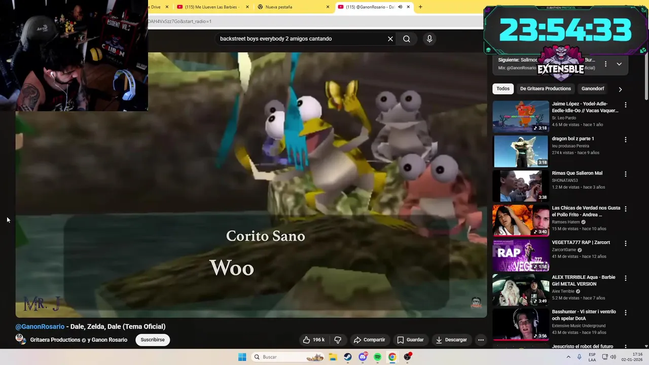Viewport: 649px width, 365px height.
Task: Clear the YouTube search box with the X
Action: pyautogui.click(x=390, y=39)
